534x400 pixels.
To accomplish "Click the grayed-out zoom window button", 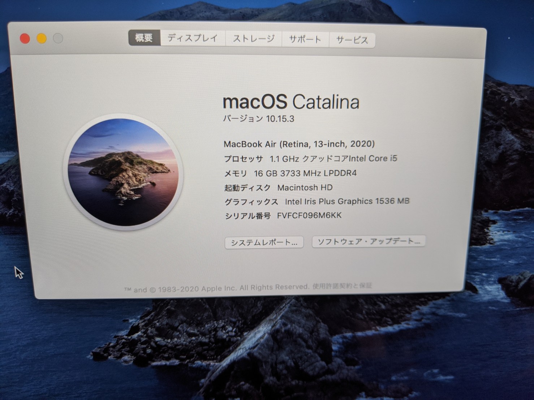I will pyautogui.click(x=58, y=38).
